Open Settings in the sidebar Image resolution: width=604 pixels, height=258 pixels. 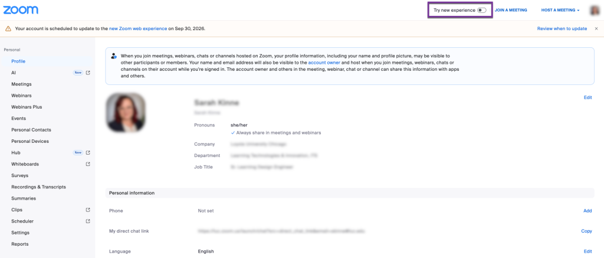(21, 233)
